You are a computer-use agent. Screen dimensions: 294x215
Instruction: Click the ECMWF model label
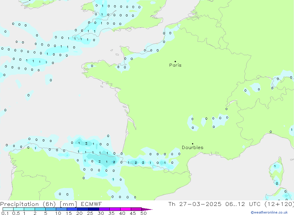point(91,204)
